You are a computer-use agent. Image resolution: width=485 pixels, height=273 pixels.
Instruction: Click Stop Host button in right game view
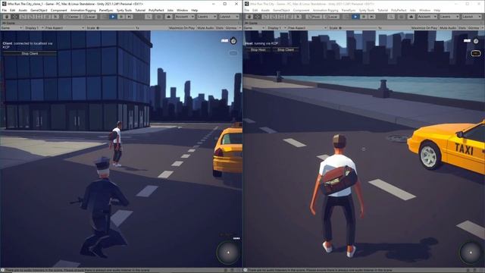(258, 50)
